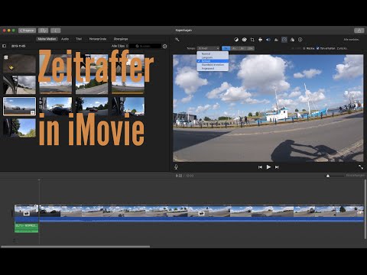Expand the viewer to fullscreen

(361, 167)
